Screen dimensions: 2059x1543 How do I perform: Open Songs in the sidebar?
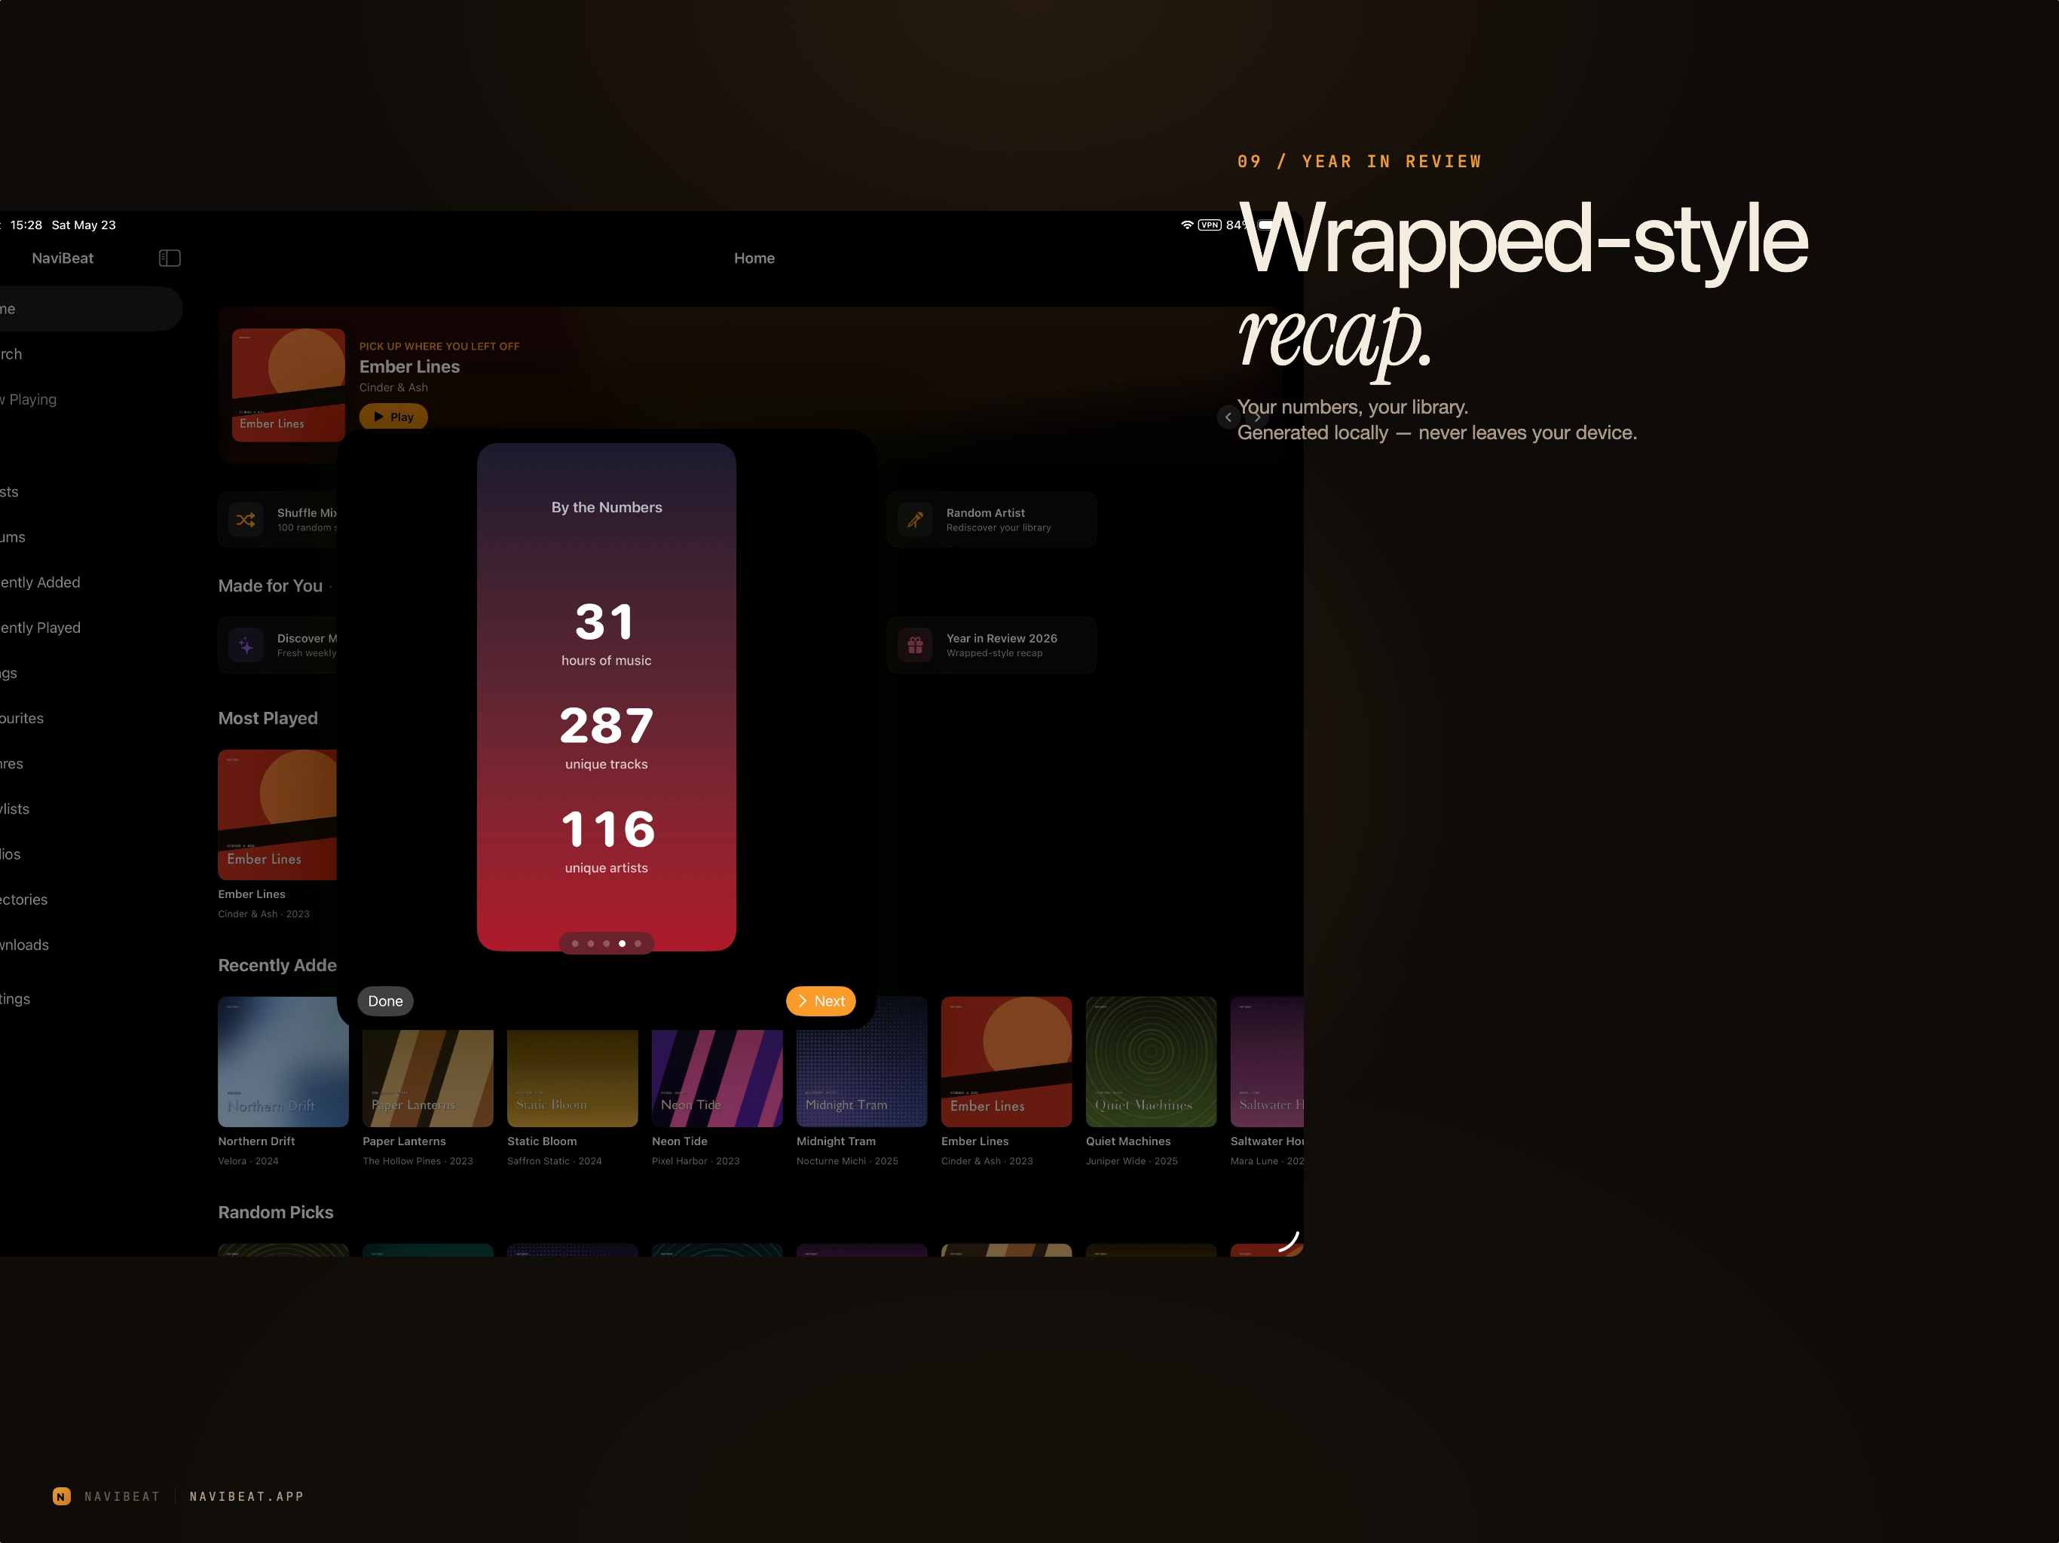[x=91, y=673]
